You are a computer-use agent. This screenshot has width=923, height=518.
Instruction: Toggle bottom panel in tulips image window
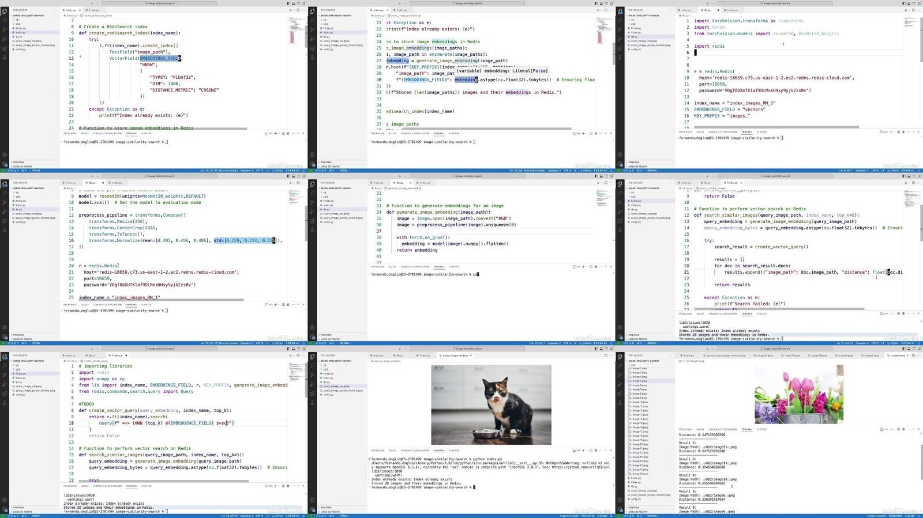coord(910,349)
